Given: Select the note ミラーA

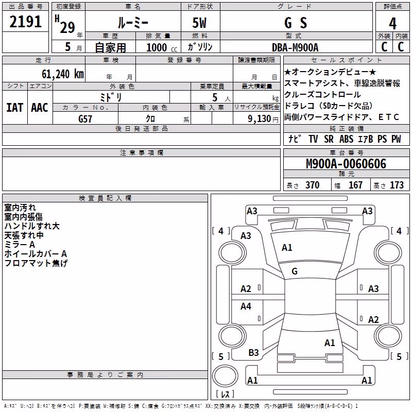Looking at the screenshot, I should pos(20,244).
